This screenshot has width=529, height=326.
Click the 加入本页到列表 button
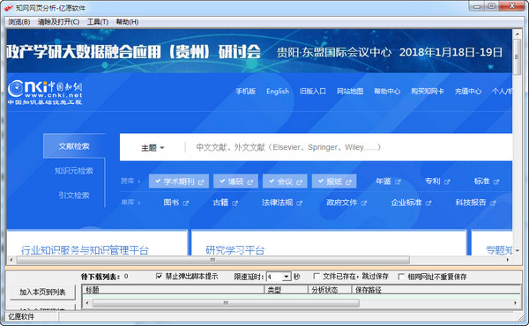click(42, 292)
